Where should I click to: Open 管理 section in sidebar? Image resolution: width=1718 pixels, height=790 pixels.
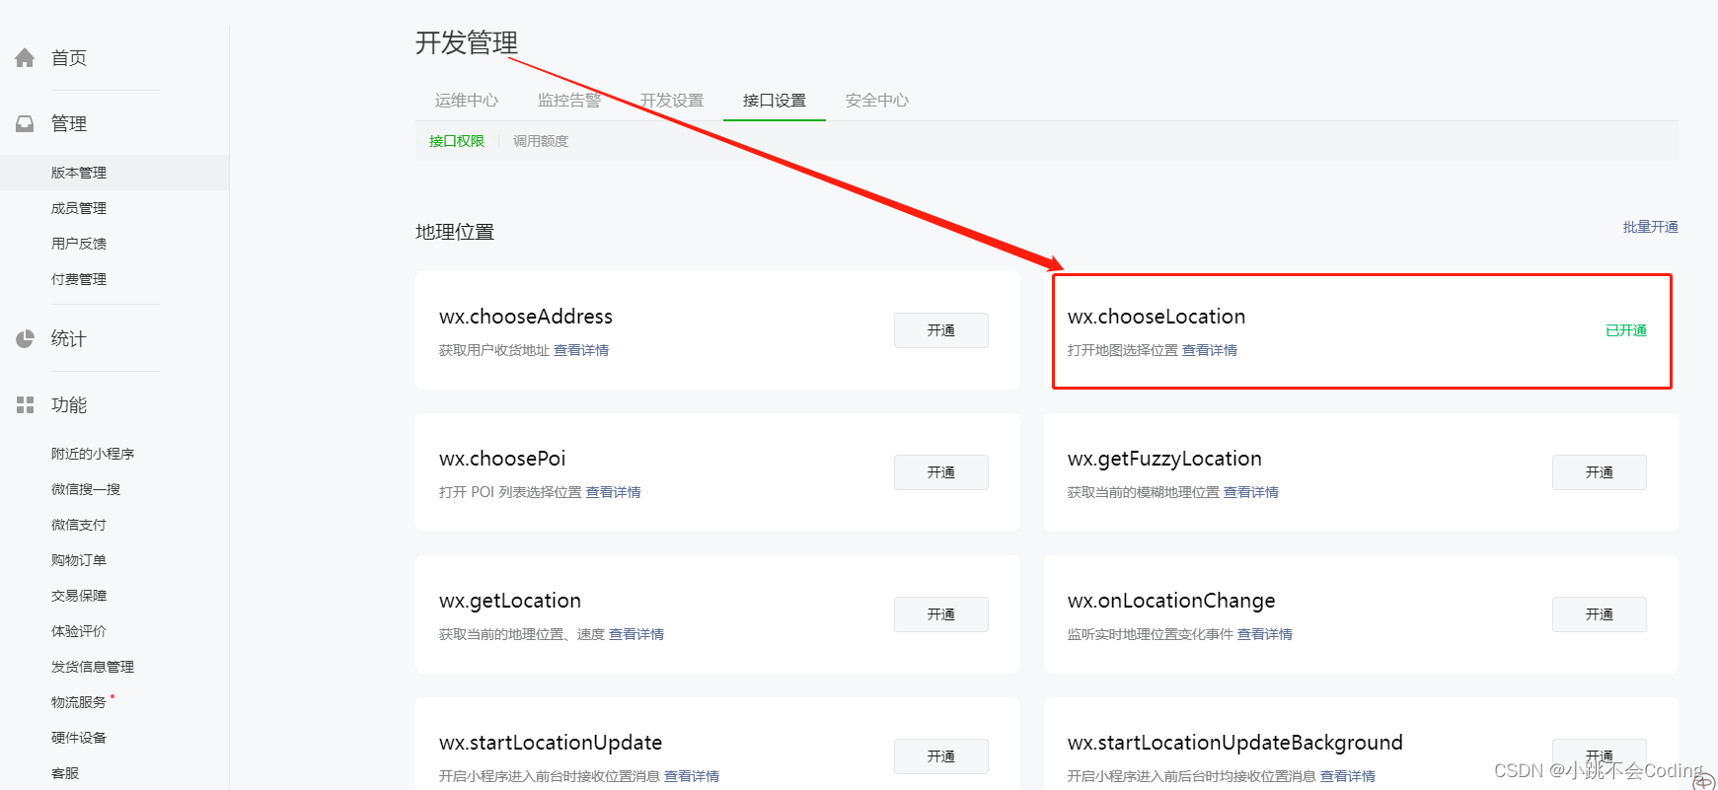pyautogui.click(x=69, y=124)
